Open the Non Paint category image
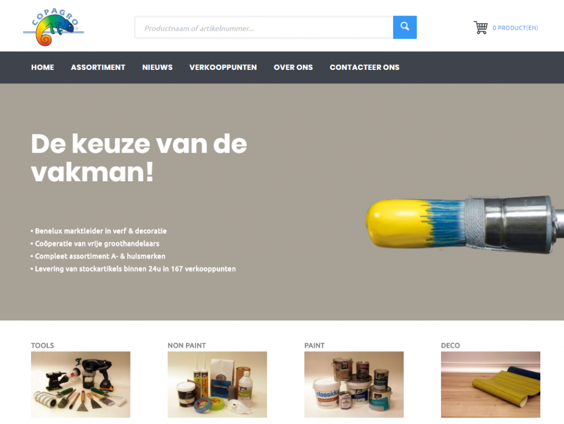Viewport: 564px width, 424px height. [217, 384]
